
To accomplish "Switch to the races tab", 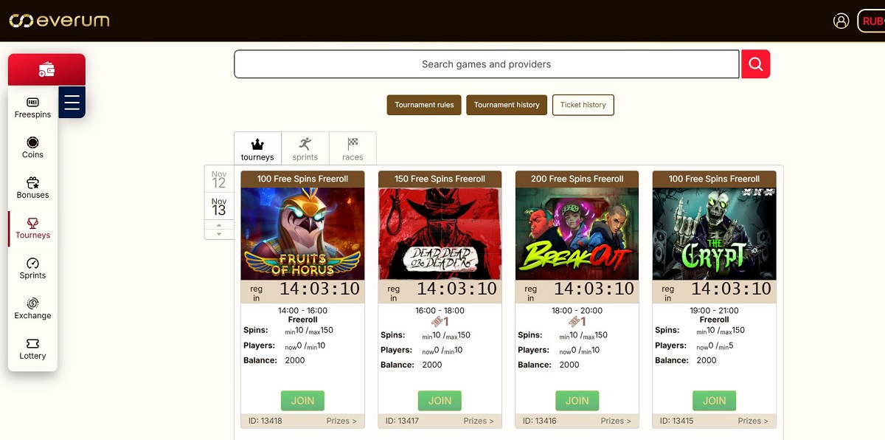I will pyautogui.click(x=353, y=148).
